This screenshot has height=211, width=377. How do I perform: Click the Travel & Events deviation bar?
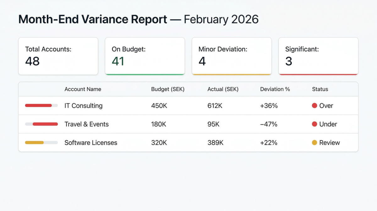(41, 124)
